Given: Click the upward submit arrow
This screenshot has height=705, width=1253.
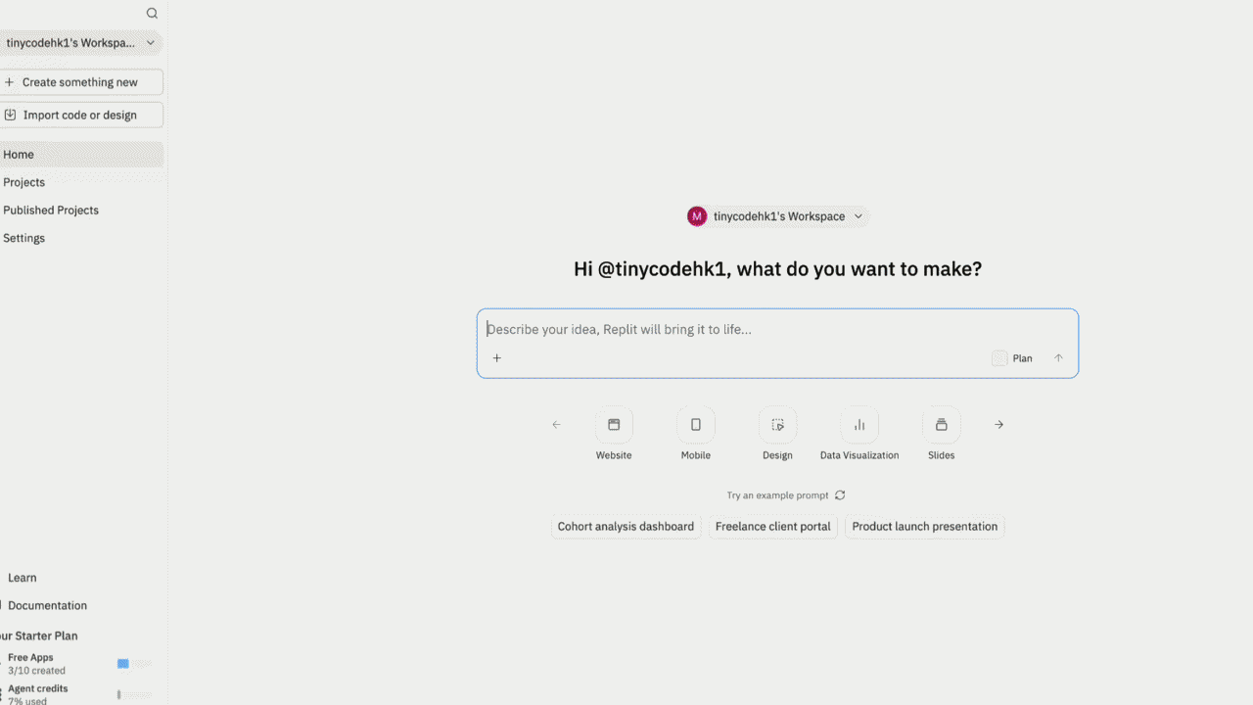Looking at the screenshot, I should [x=1057, y=357].
